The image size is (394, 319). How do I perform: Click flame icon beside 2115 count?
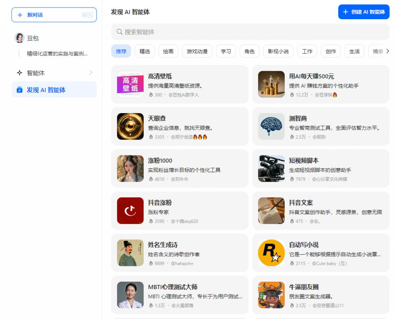point(292,264)
